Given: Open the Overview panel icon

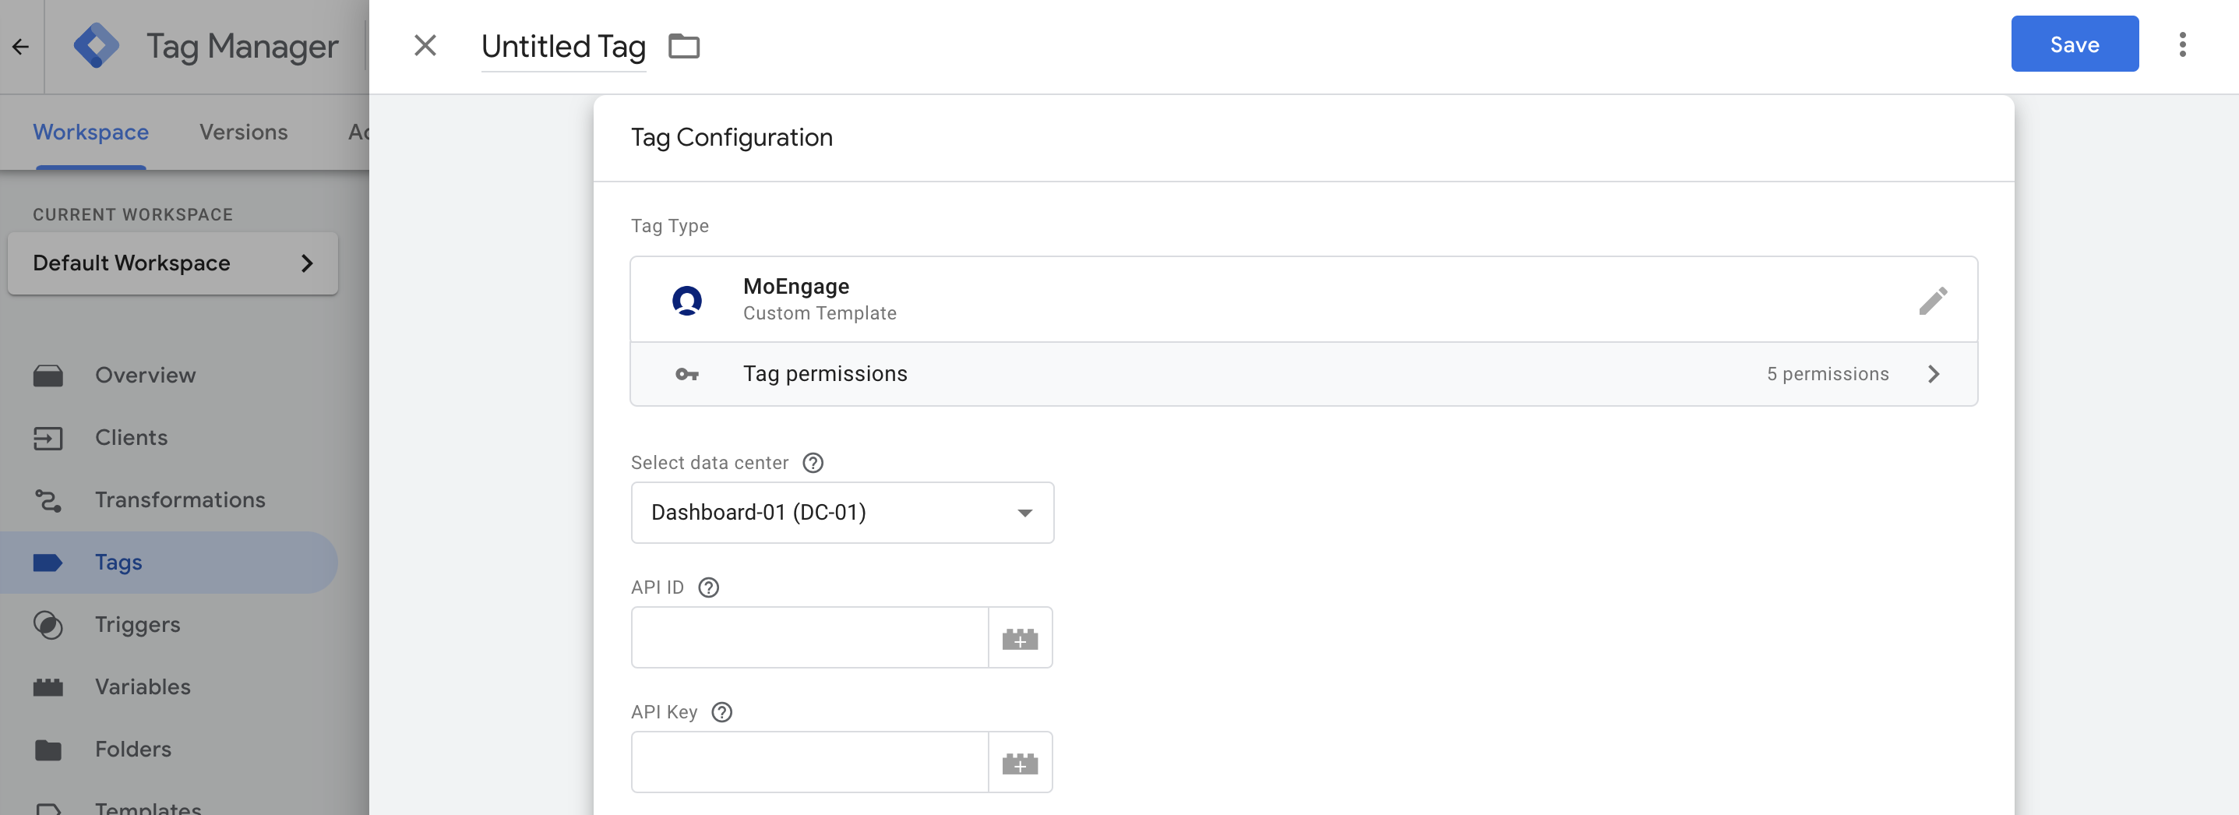Looking at the screenshot, I should pos(48,375).
